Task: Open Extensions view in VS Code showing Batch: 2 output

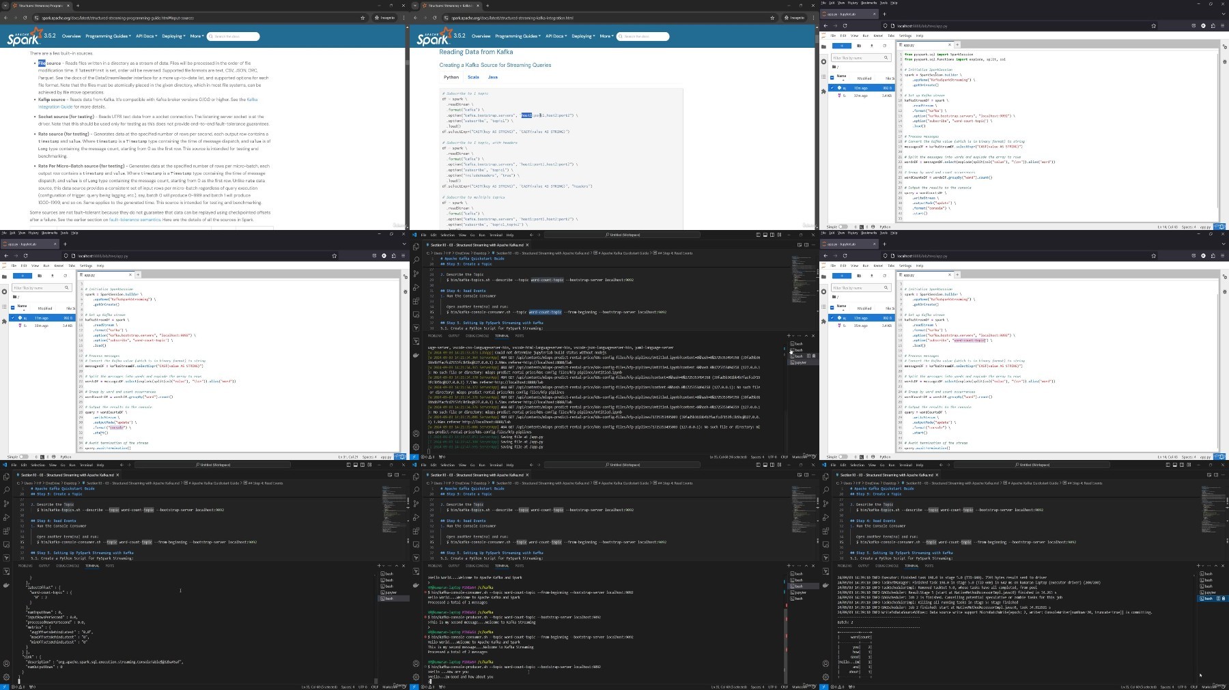Action: [x=825, y=531]
